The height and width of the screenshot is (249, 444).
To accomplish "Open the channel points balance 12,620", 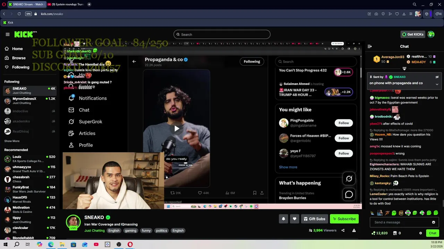I will 379,233.
